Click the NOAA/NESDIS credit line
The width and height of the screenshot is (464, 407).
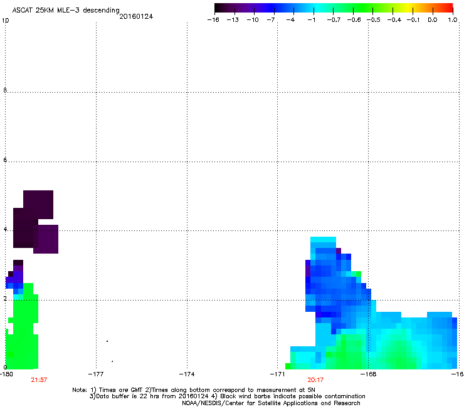click(271, 403)
